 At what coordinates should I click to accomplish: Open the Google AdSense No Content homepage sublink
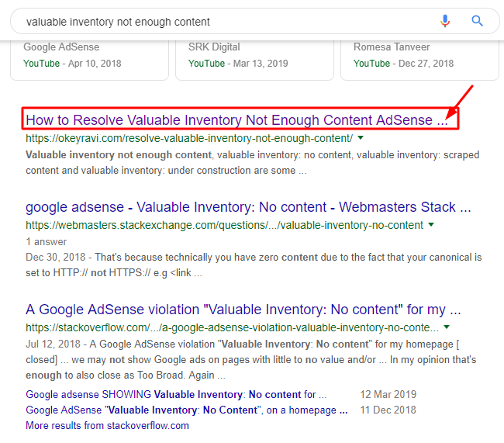(x=187, y=410)
